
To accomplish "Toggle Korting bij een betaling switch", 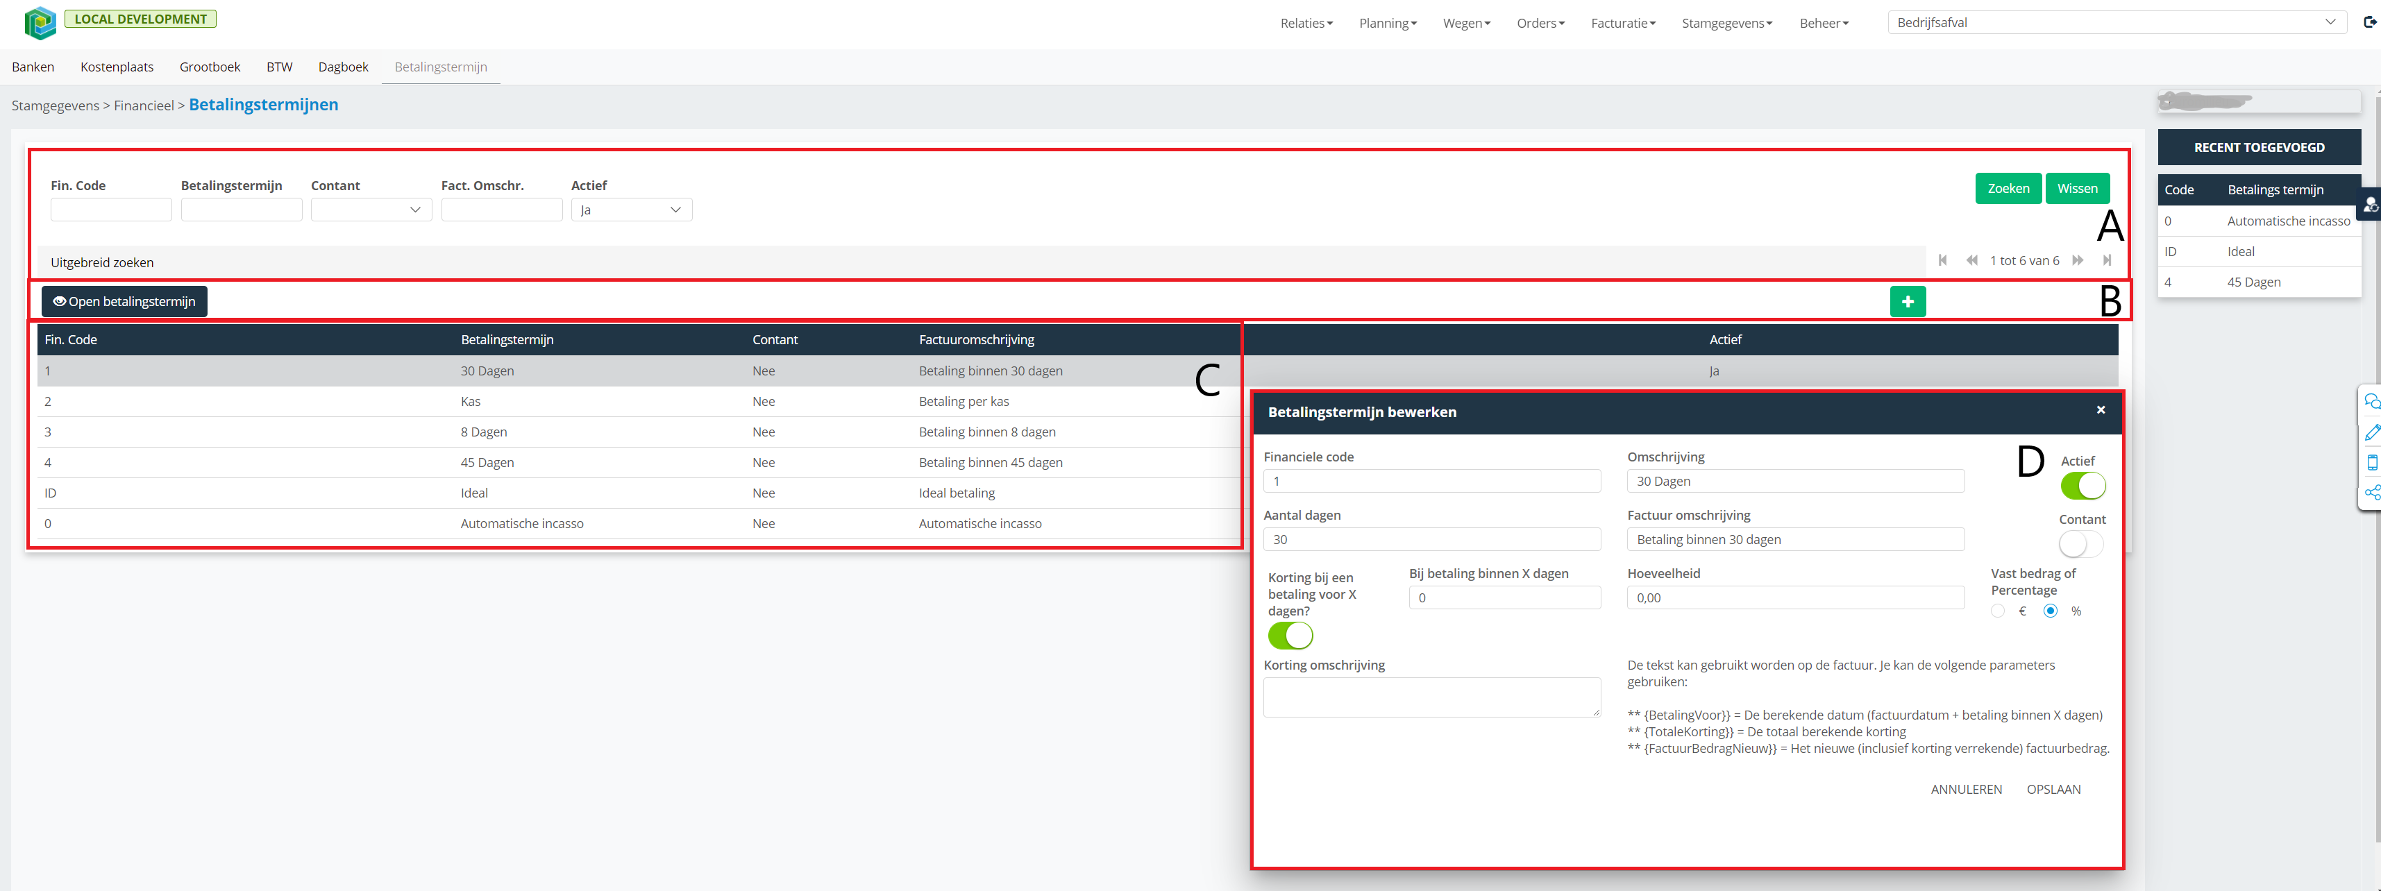I will click(1290, 635).
